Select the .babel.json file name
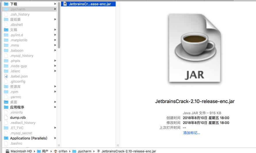Image resolution: width=256 pixels, height=153 pixels. tap(19, 76)
